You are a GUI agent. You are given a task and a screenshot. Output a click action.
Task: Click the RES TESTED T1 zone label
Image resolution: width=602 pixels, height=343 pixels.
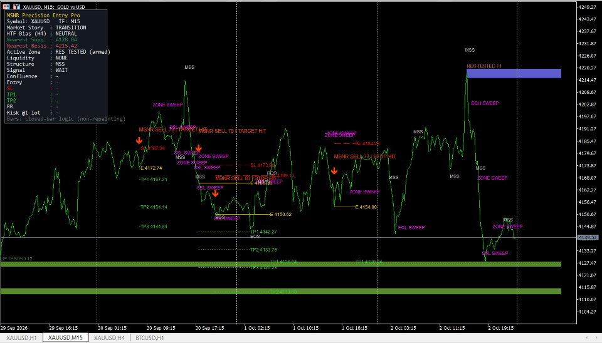click(484, 66)
